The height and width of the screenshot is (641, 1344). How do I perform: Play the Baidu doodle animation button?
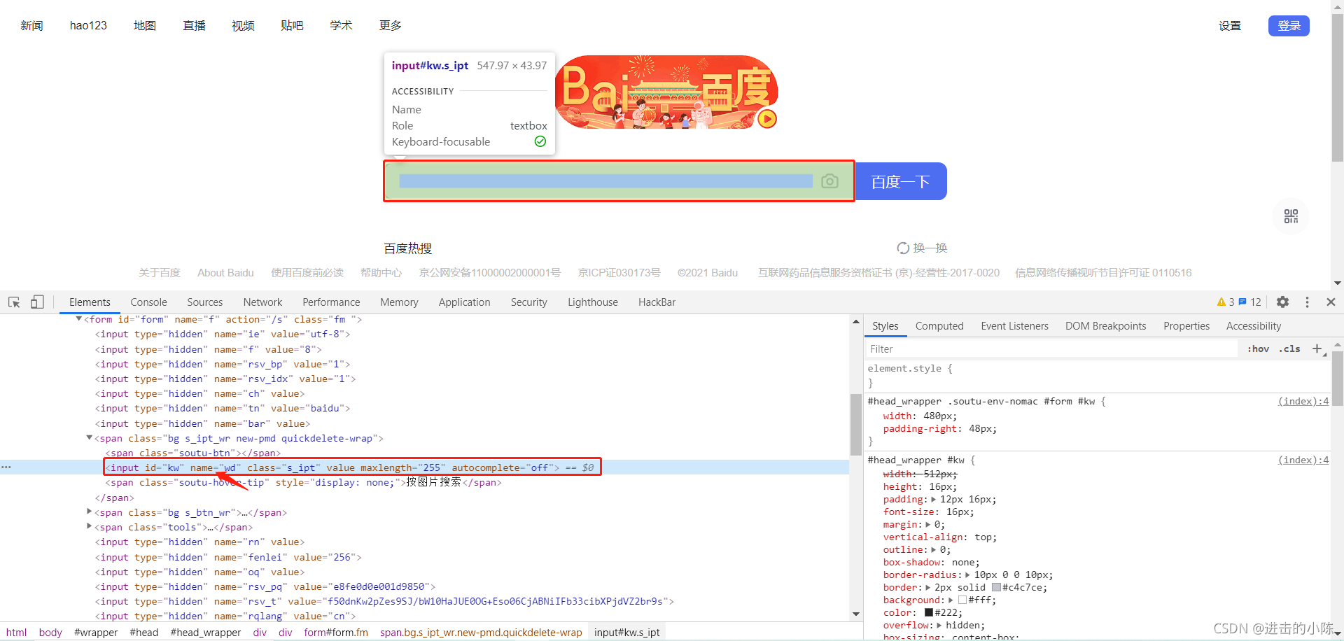(767, 119)
